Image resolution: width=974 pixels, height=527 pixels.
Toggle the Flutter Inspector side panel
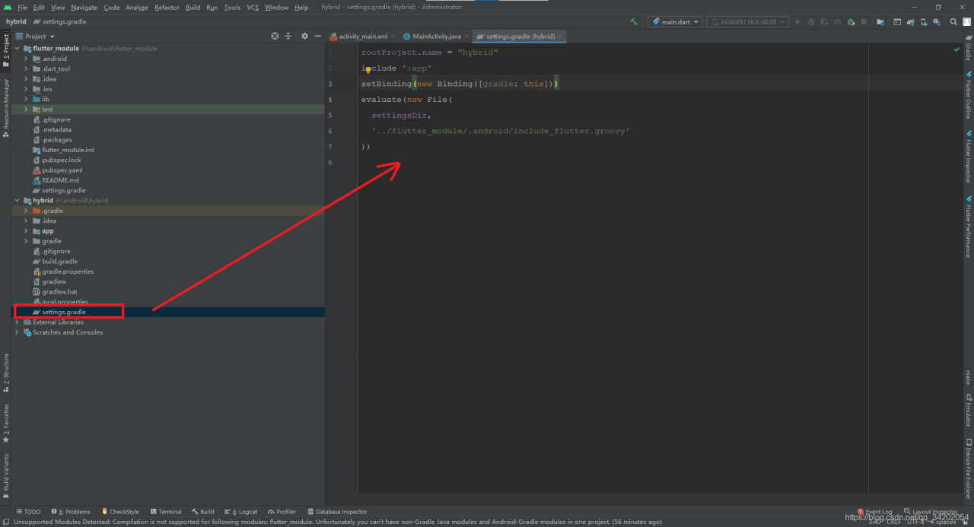(968, 157)
